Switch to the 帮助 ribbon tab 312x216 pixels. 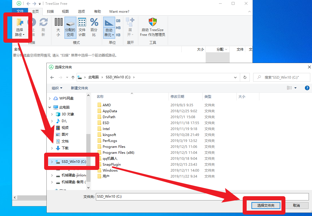(98, 12)
